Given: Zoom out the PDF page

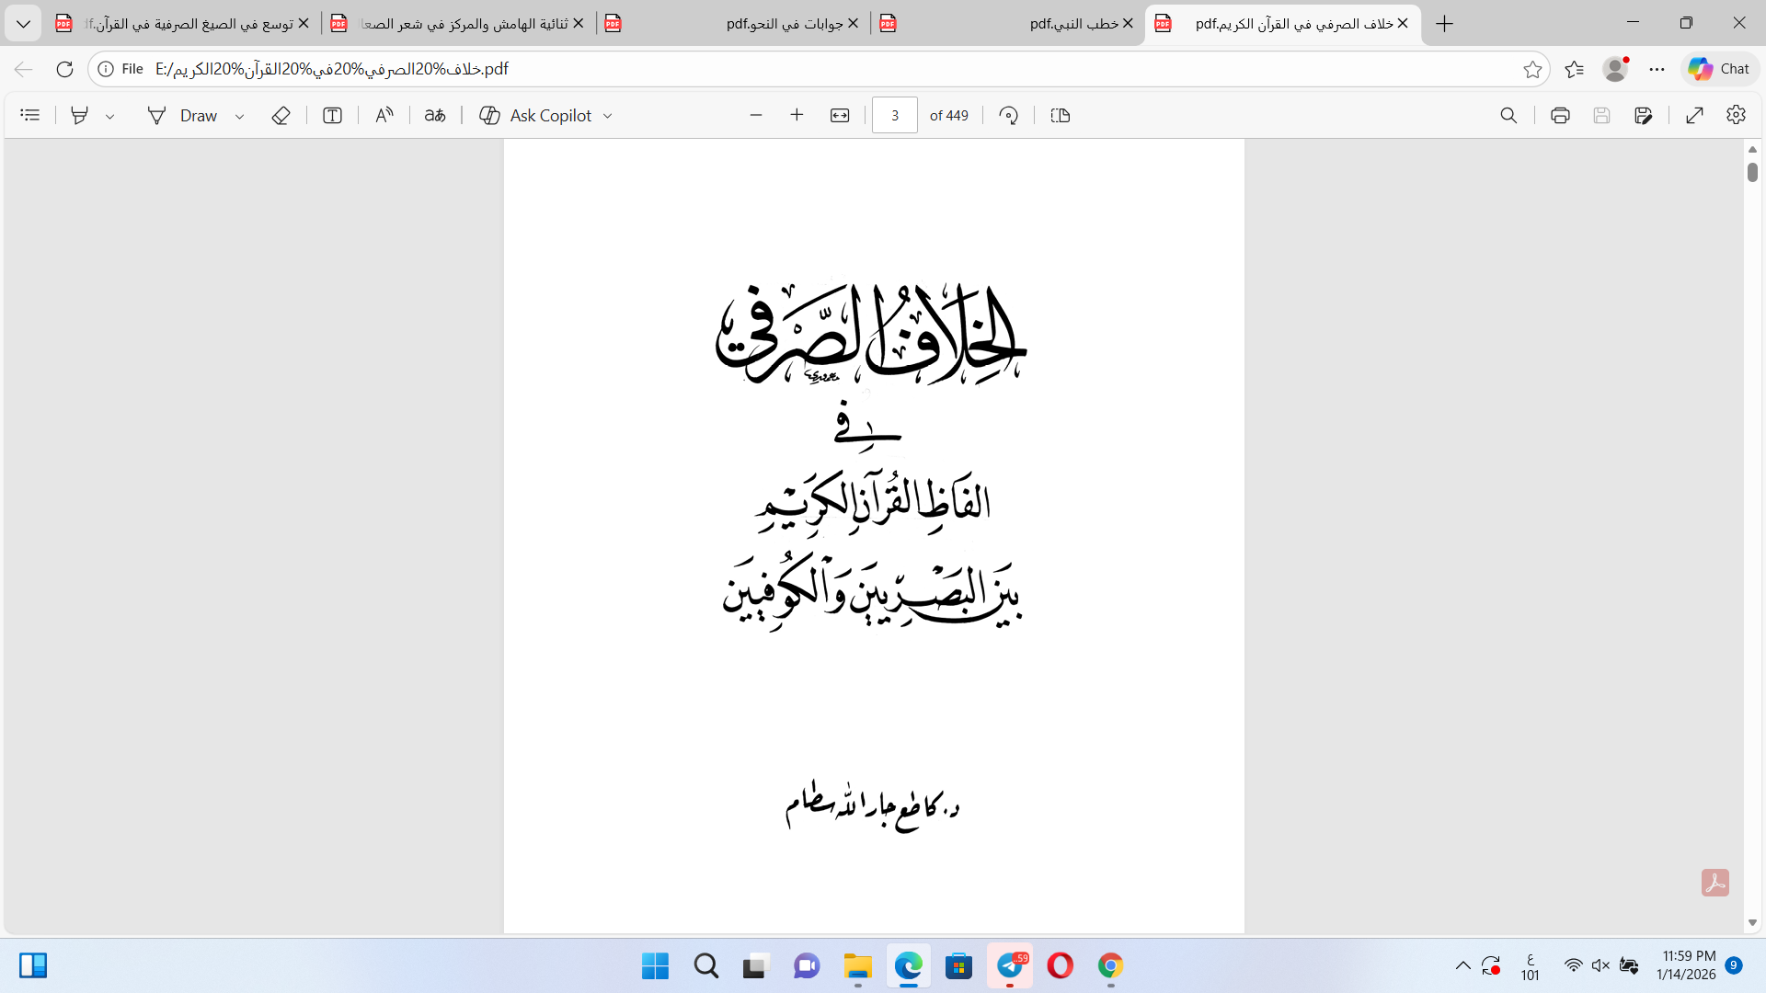Looking at the screenshot, I should (756, 115).
